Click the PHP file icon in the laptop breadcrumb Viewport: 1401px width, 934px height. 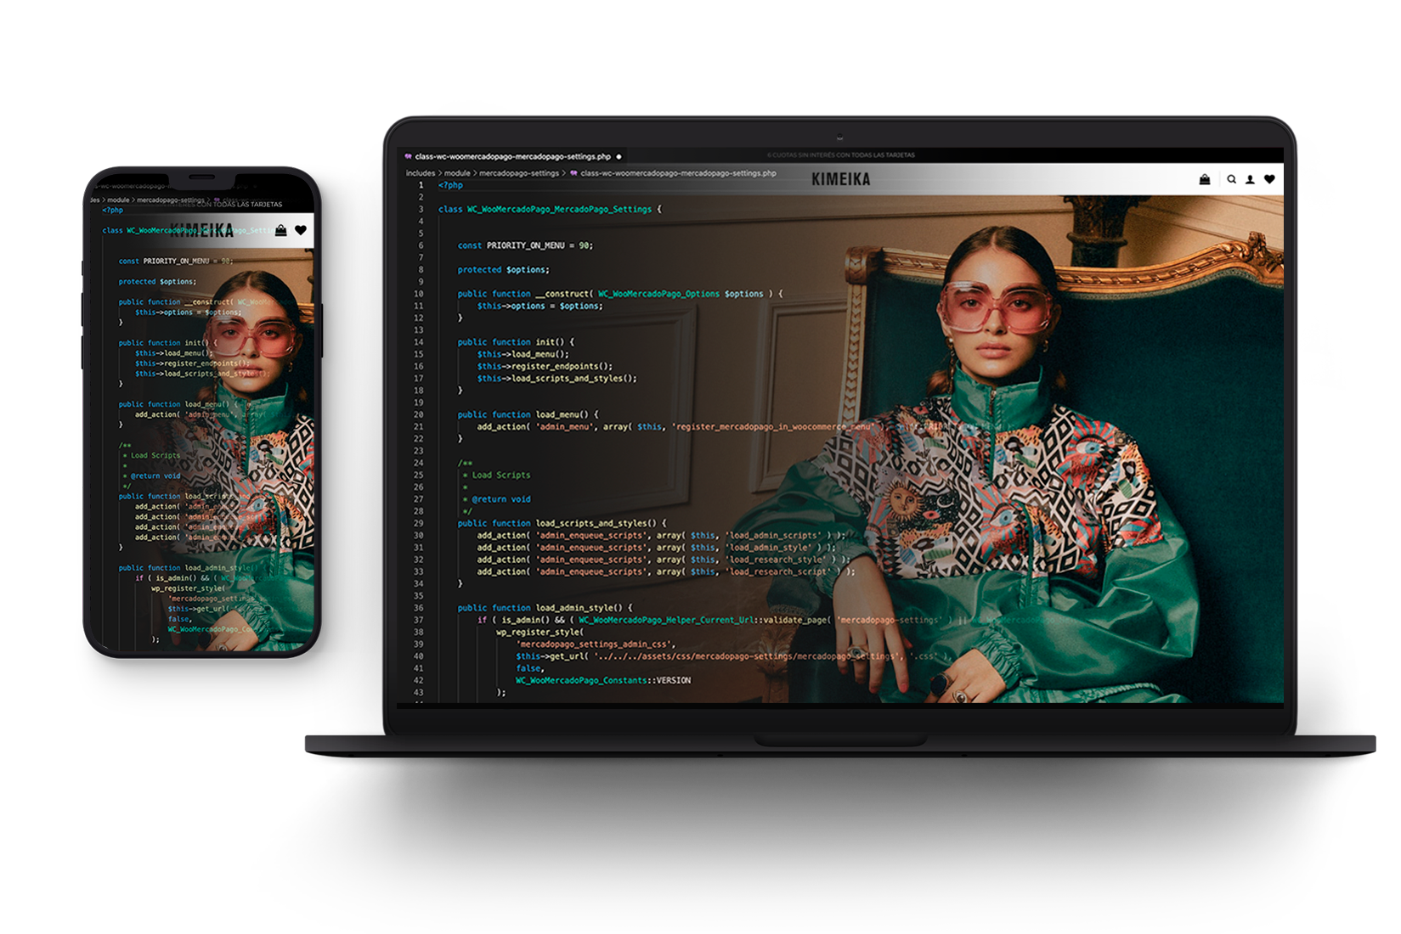click(573, 173)
